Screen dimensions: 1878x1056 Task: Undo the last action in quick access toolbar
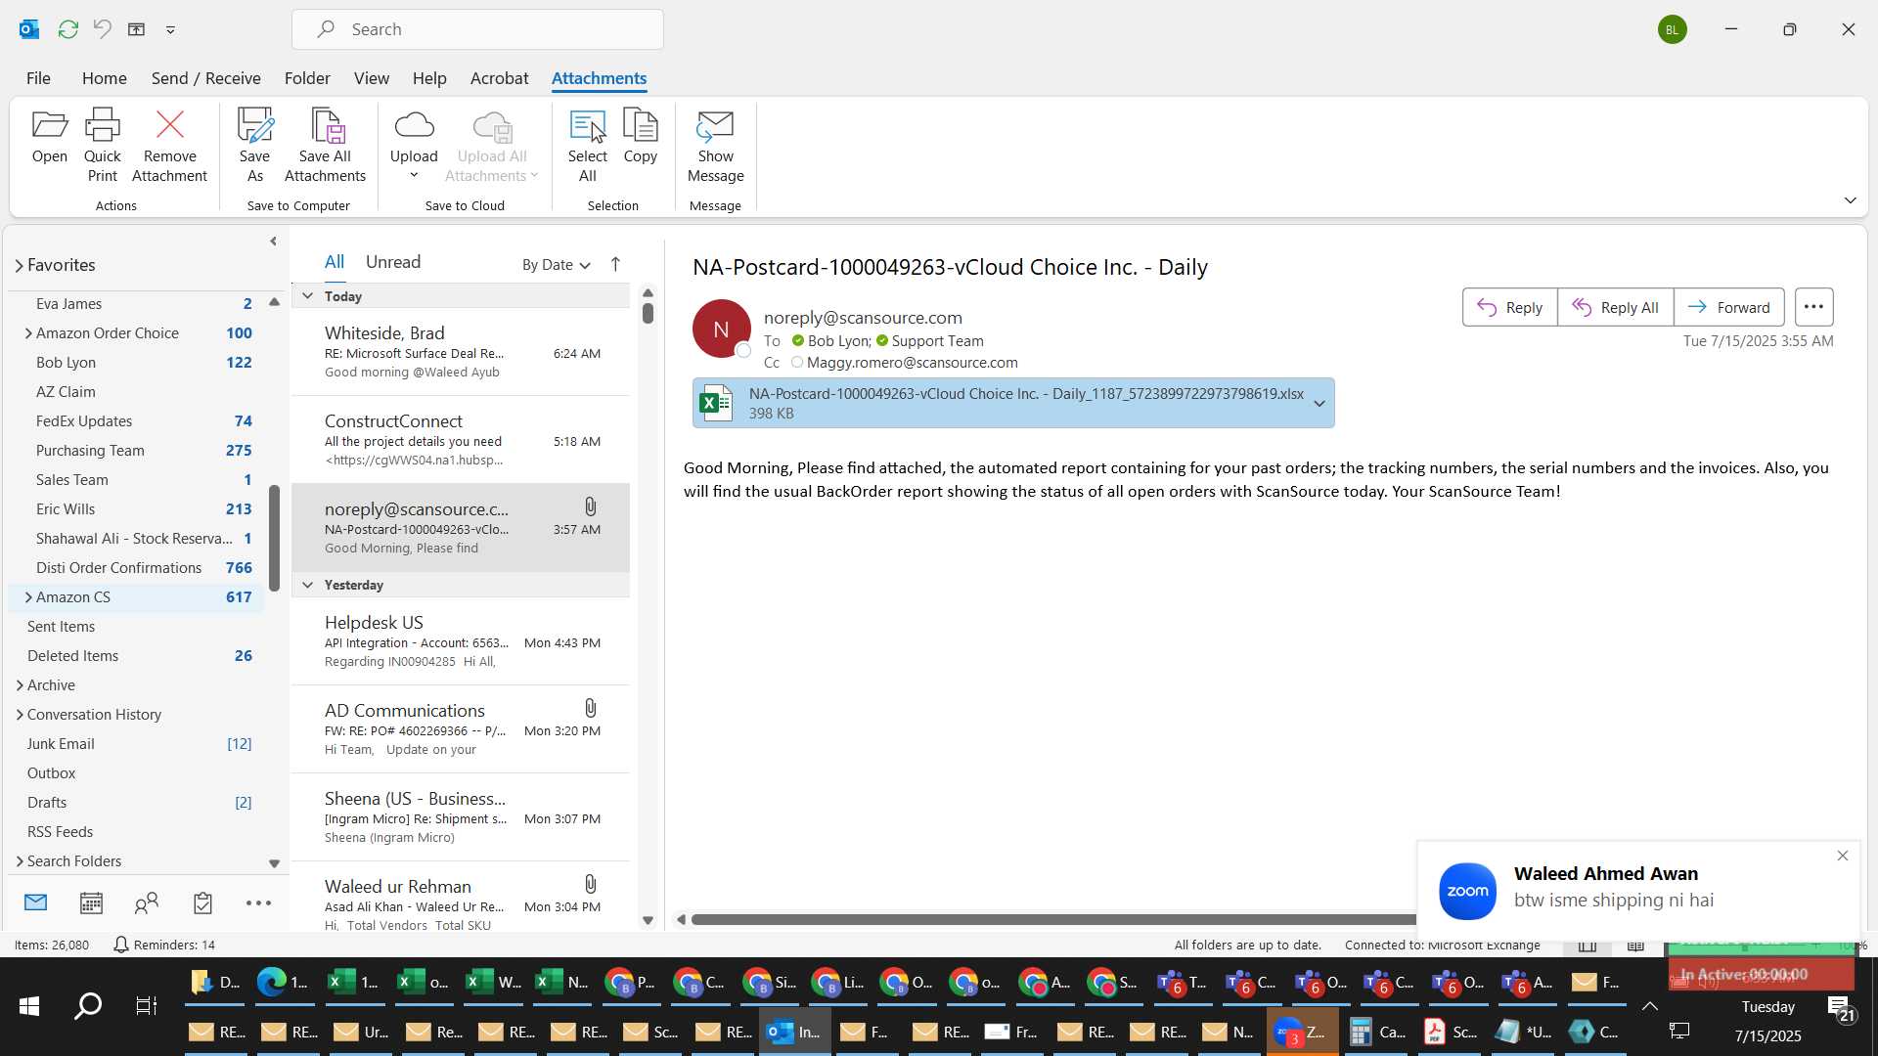[102, 29]
